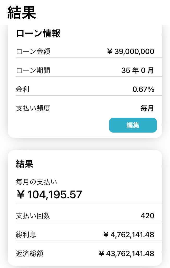Select the ¥4,762,141.48 total interest value
The height and width of the screenshot is (268, 170).
pos(128,235)
